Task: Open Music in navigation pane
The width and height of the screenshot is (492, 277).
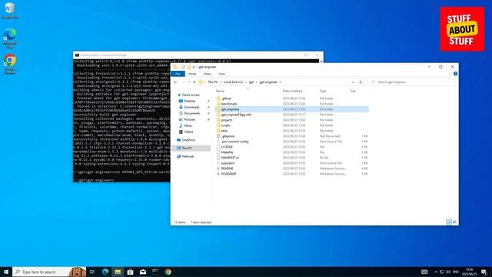Action: pyautogui.click(x=188, y=125)
